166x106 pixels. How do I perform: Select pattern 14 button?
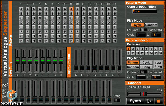[x=151, y=53]
